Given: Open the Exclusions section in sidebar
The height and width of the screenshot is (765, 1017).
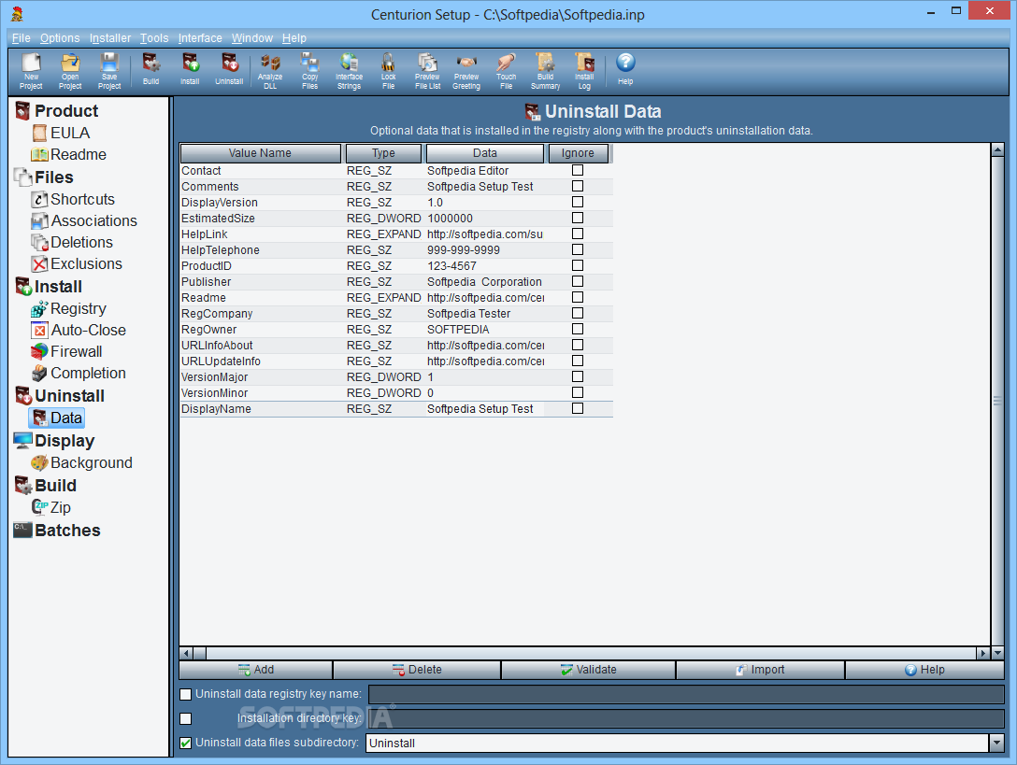Looking at the screenshot, I should tap(77, 263).
